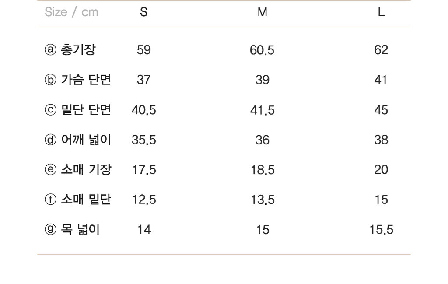Image resolution: width=448 pixels, height=284 pixels.
Task: Click the 'Size / cm' header label
Action: (71, 12)
